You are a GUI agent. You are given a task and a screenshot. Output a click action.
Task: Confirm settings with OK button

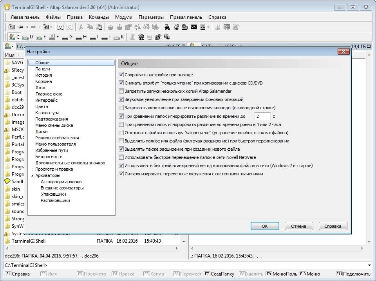(x=265, y=226)
